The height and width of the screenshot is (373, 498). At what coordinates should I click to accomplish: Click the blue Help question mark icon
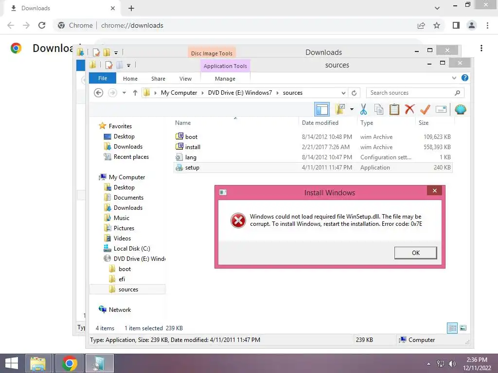tap(464, 78)
